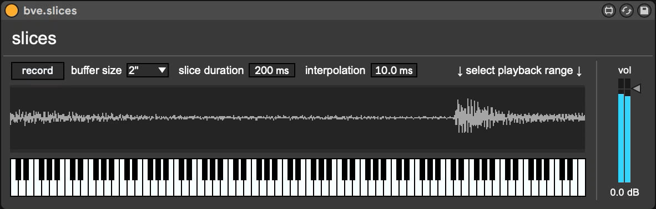Click the slices heading text
This screenshot has width=656, height=209.
(x=34, y=38)
